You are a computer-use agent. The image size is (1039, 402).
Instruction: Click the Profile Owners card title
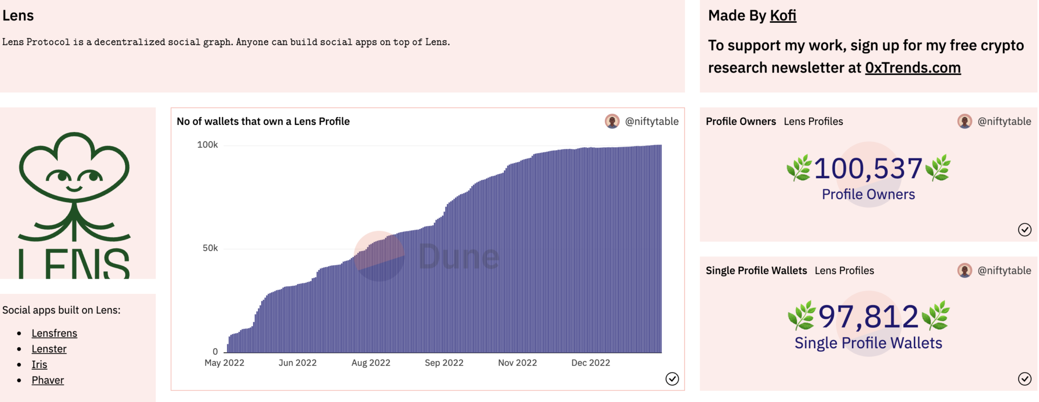(741, 121)
